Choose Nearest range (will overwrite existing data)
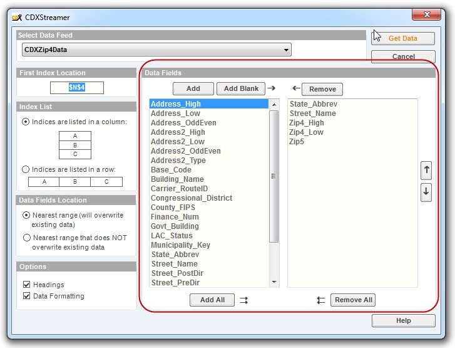The height and width of the screenshot is (348, 455). tap(26, 215)
